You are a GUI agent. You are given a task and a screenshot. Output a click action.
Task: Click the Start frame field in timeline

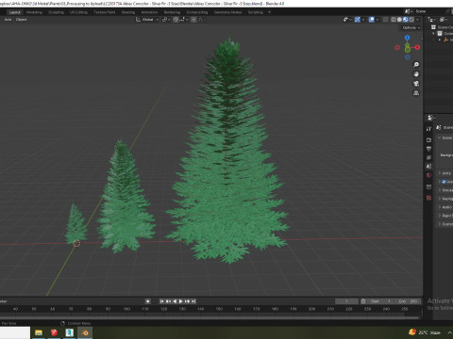click(x=380, y=301)
